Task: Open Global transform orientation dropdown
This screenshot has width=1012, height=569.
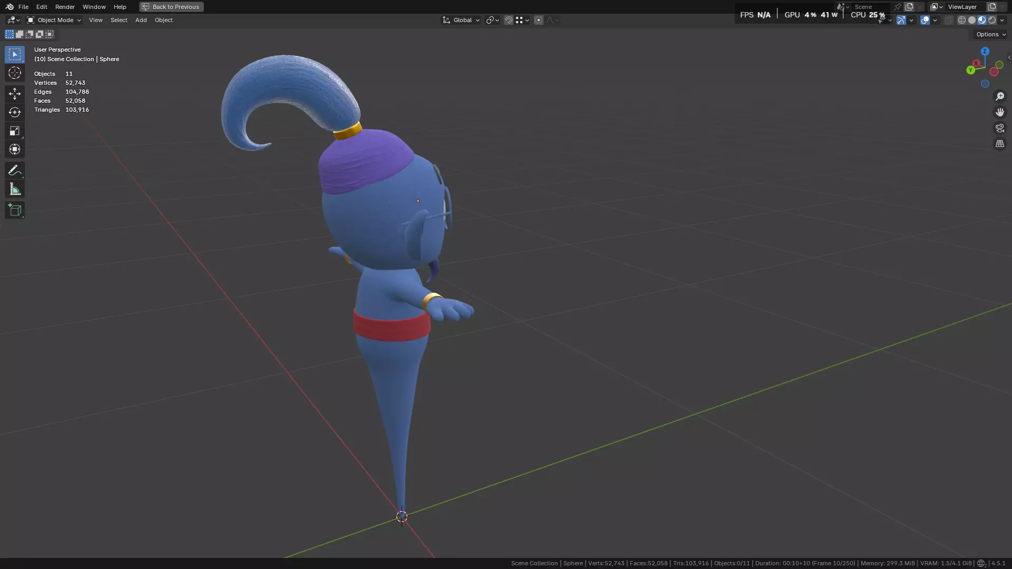Action: (461, 20)
